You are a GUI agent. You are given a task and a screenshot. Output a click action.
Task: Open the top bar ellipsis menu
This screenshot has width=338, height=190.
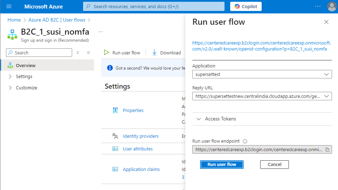point(318,6)
